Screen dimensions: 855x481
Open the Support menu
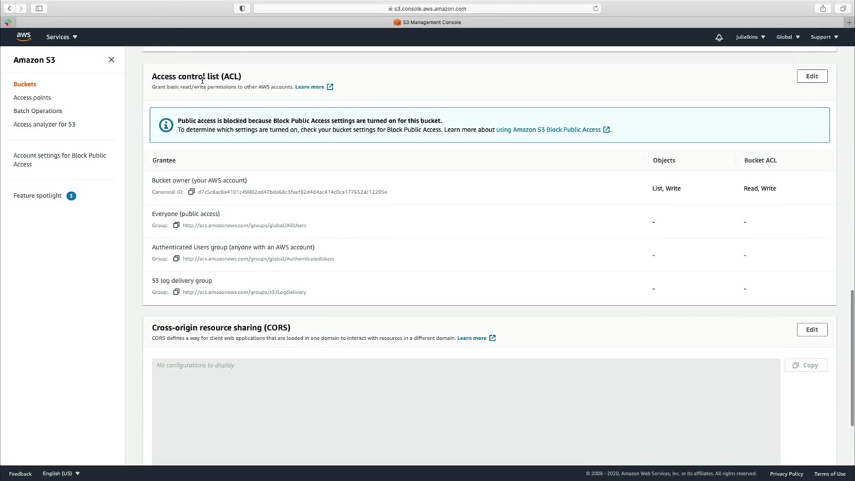[824, 37]
